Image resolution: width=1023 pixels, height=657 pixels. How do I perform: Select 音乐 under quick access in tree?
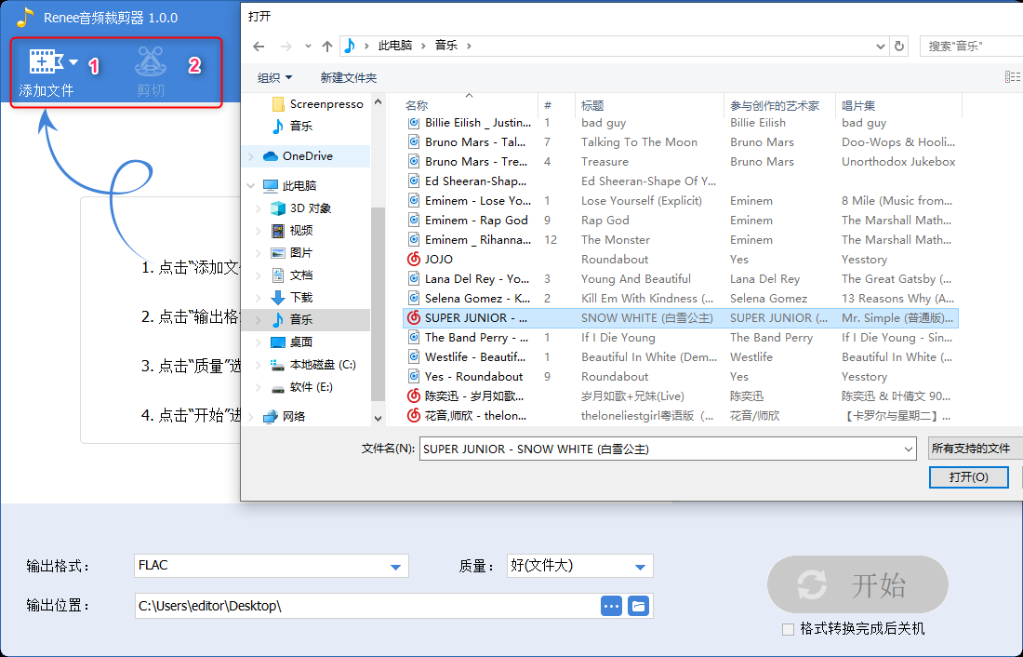[292, 126]
